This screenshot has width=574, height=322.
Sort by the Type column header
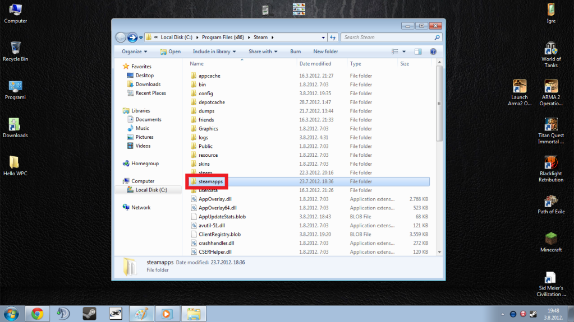click(x=356, y=64)
